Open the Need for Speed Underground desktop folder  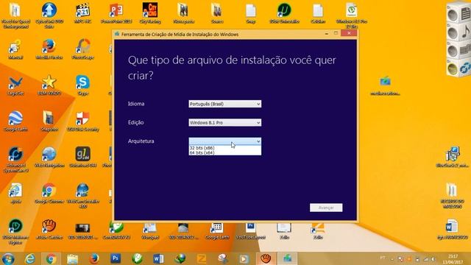tap(15, 15)
